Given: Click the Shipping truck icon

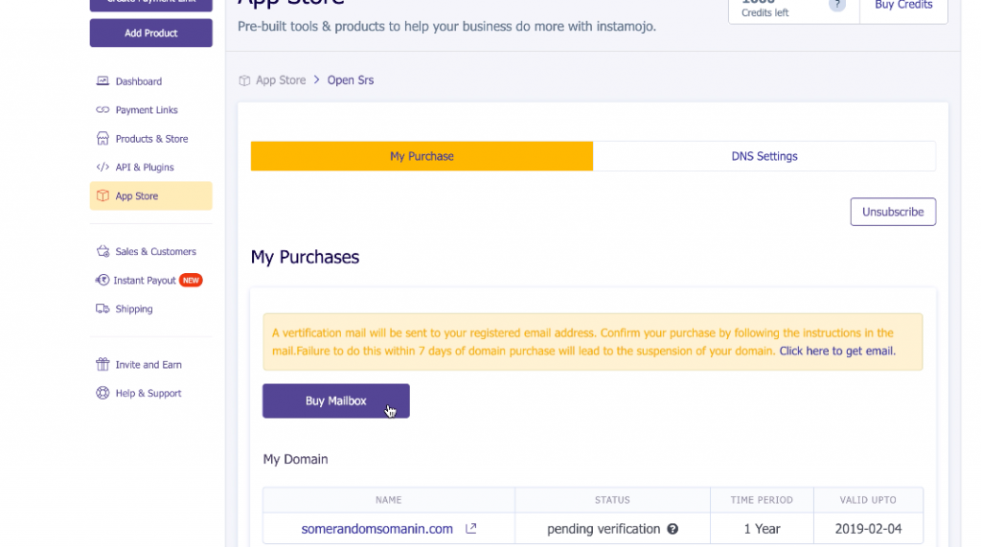Looking at the screenshot, I should coord(103,309).
